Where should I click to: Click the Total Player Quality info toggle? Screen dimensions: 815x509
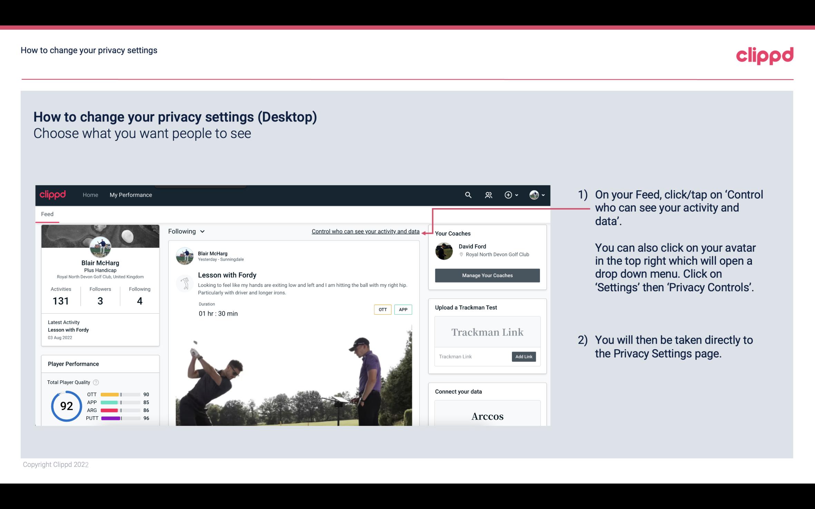coord(96,382)
